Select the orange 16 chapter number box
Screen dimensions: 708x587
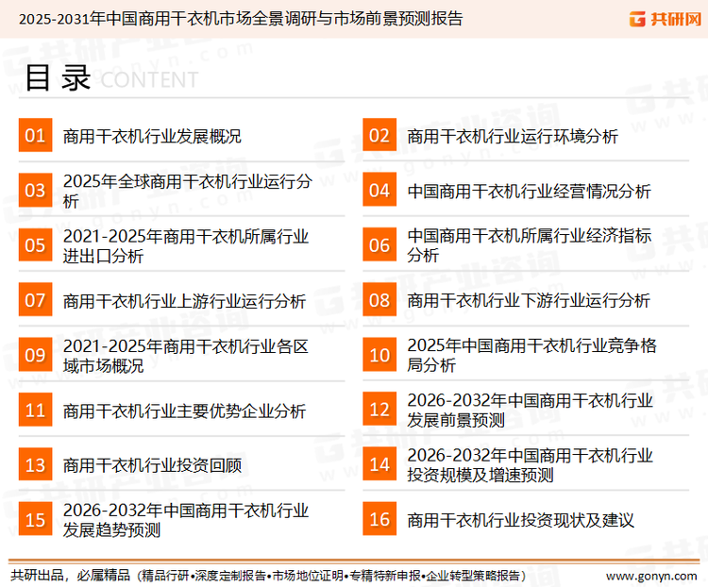tap(379, 519)
